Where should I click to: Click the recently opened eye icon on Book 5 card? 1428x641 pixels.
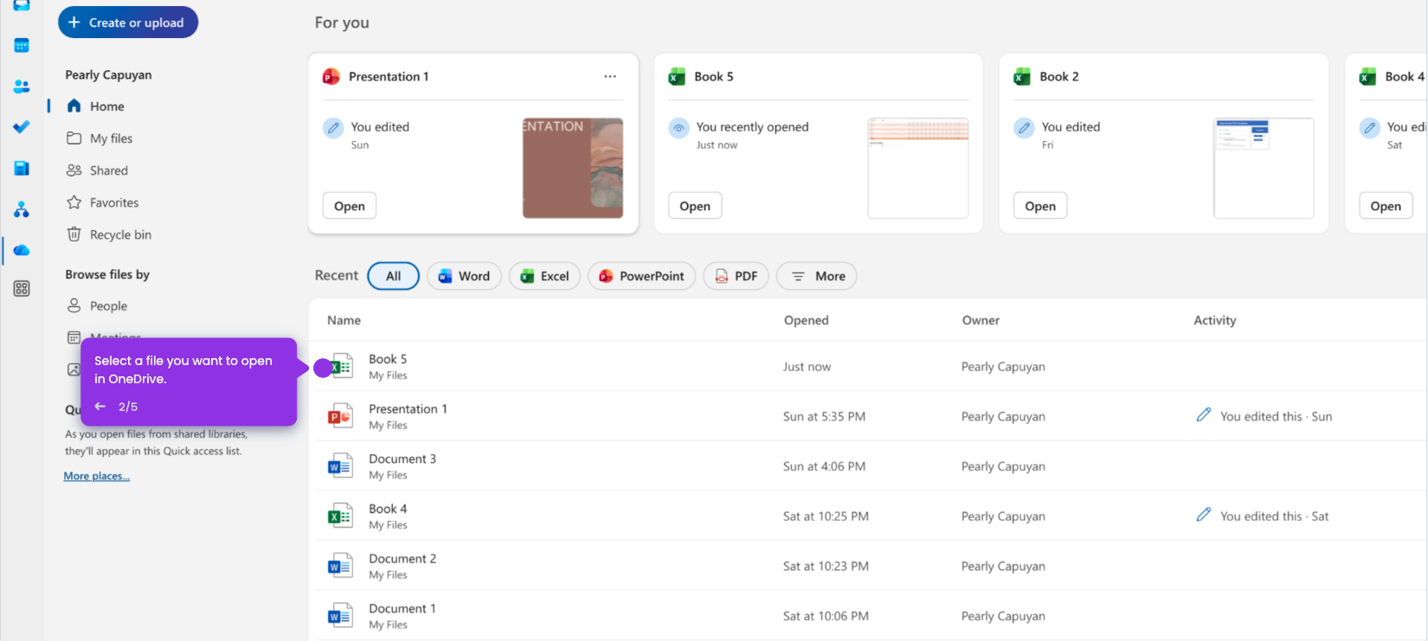(679, 128)
